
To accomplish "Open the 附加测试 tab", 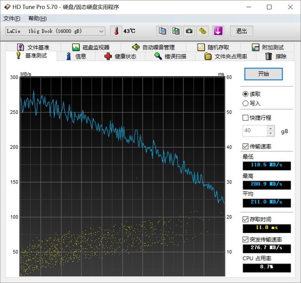I will [x=268, y=47].
